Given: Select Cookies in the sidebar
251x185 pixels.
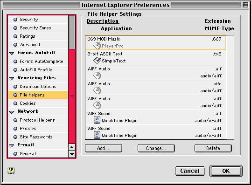Looking at the screenshot, I should pos(38,103).
